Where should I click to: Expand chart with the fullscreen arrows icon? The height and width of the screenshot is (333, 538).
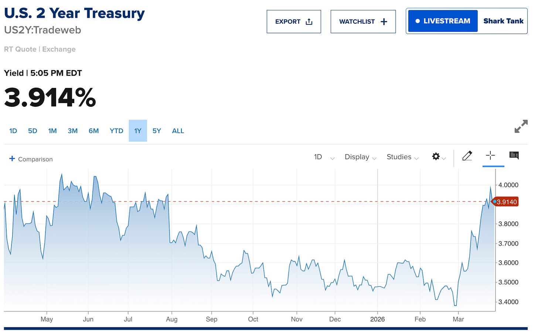pos(521,127)
